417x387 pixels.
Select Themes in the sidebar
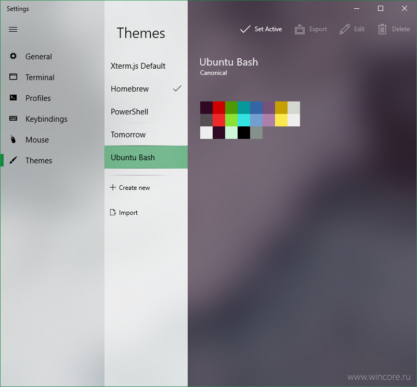[x=53, y=160]
